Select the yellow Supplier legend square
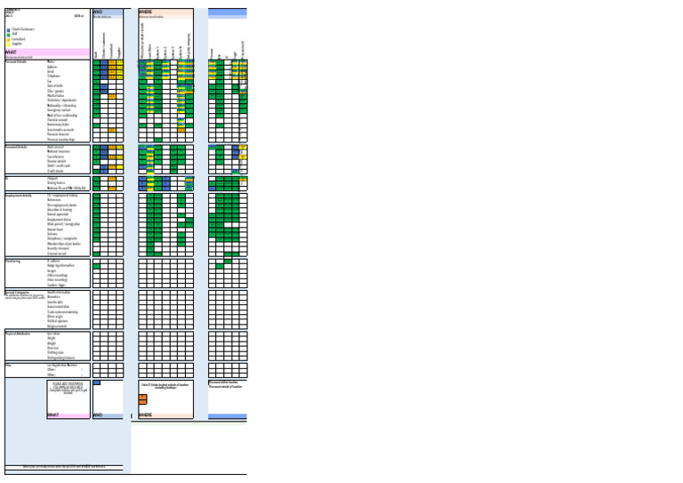The height and width of the screenshot is (483, 683). point(8,44)
